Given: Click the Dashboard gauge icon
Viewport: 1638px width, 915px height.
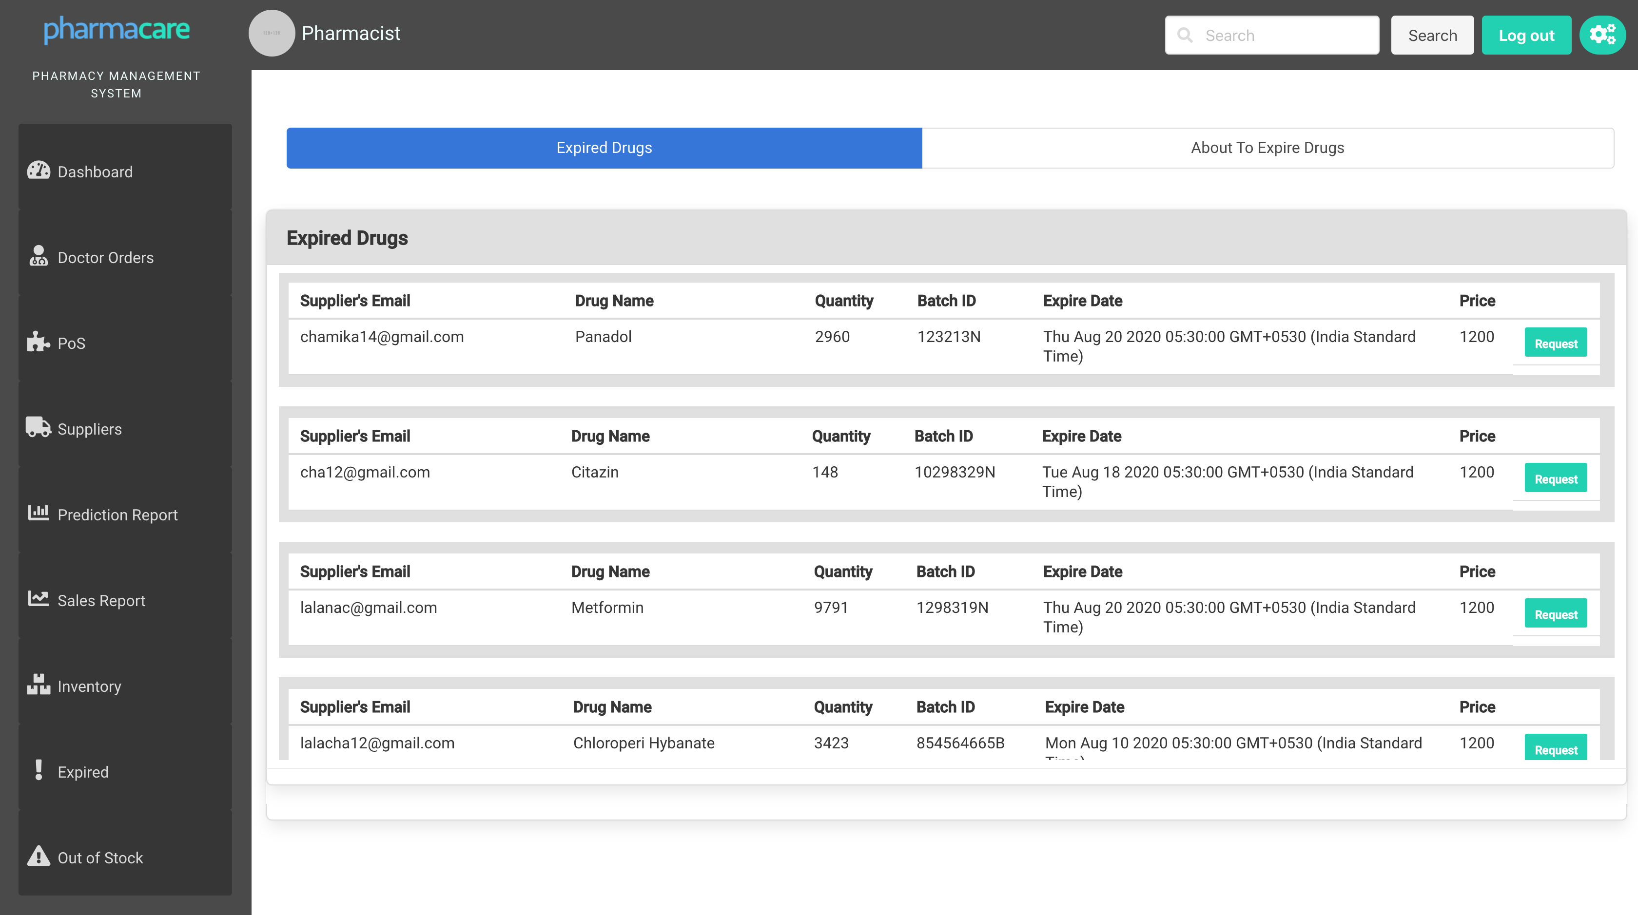Looking at the screenshot, I should (38, 171).
